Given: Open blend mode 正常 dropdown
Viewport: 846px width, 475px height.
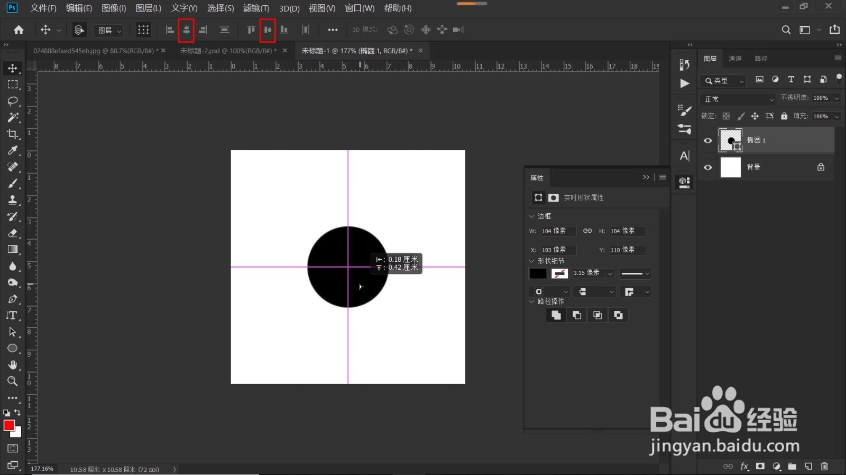Looking at the screenshot, I should click(x=738, y=99).
